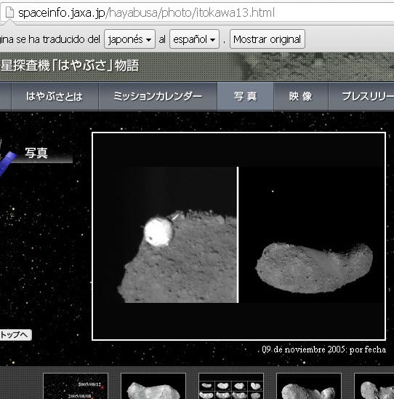Open the español target language dropdown
394x399 pixels.
click(x=194, y=39)
